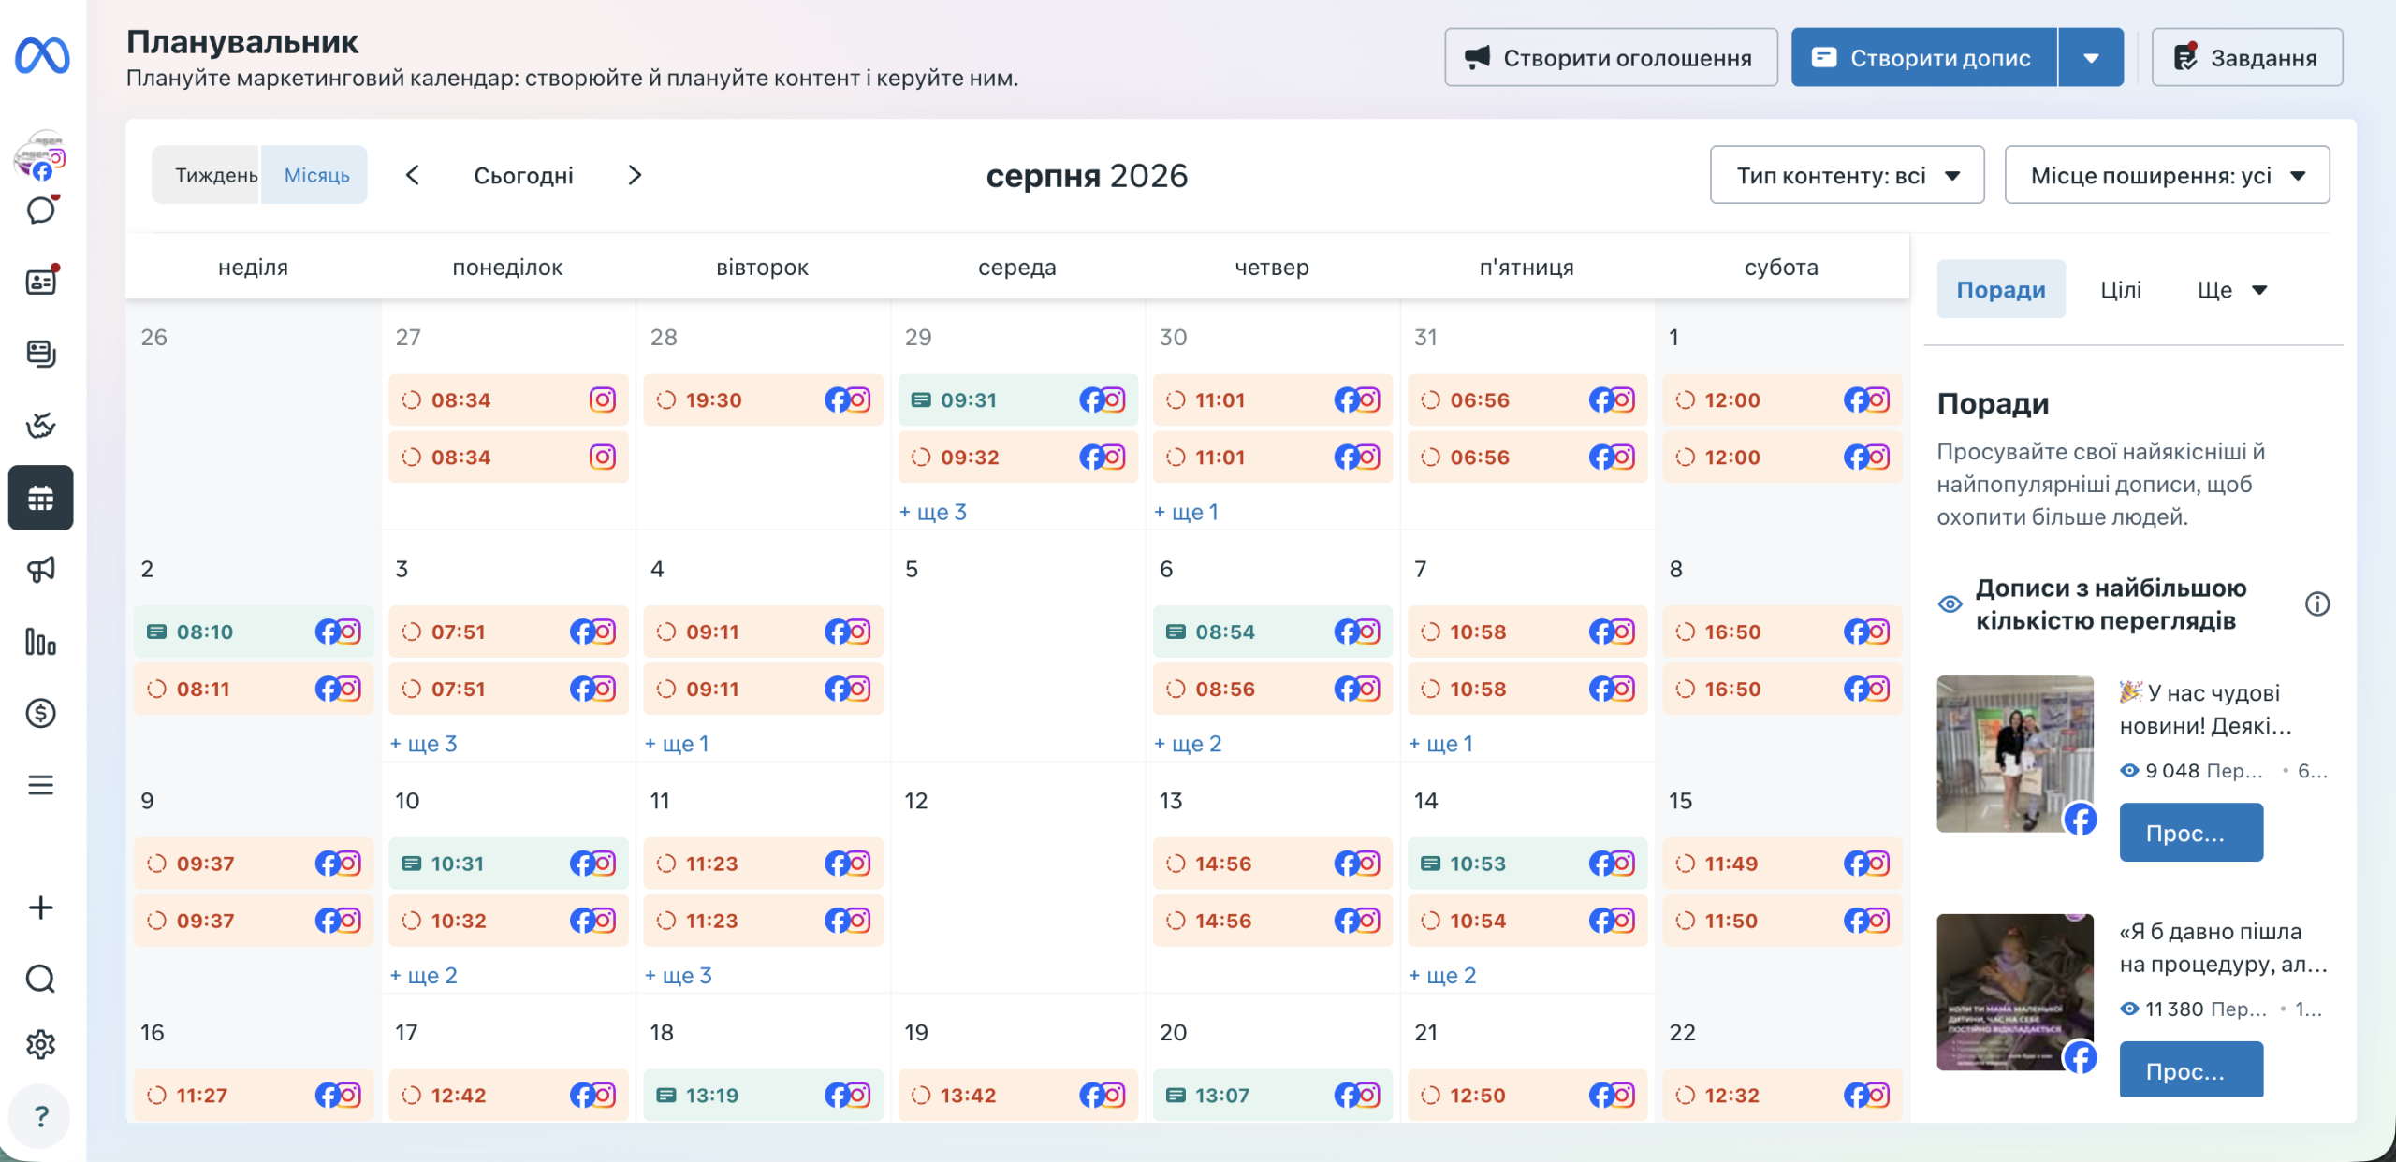Open the 10:53 post on day 14
Screen dimensions: 2396x1162
click(x=1527, y=864)
